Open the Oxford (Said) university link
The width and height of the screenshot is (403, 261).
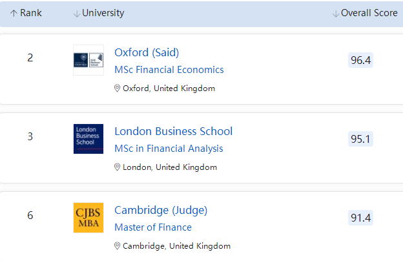pyautogui.click(x=147, y=52)
